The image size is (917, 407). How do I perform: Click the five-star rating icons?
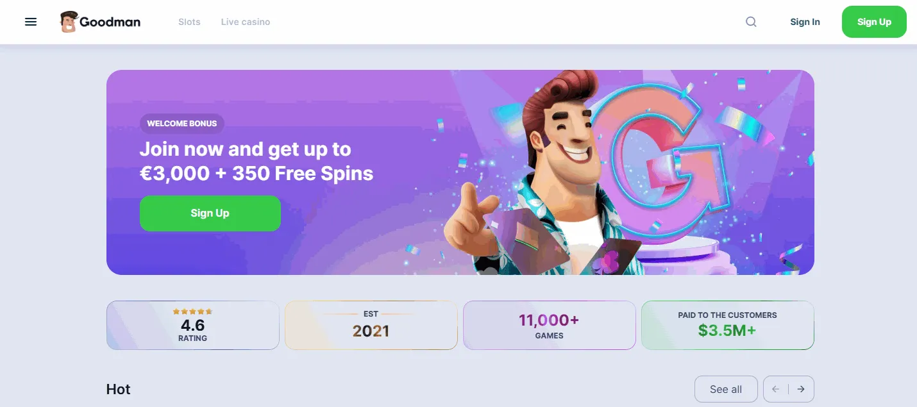[x=192, y=312]
